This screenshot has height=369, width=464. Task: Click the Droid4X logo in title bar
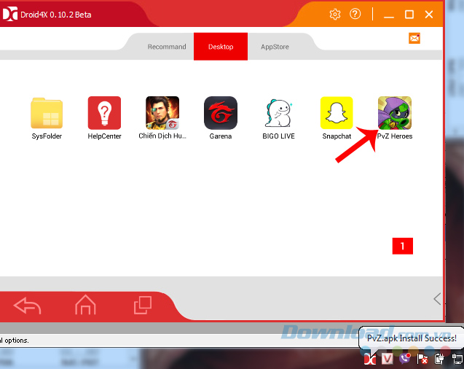coord(10,14)
